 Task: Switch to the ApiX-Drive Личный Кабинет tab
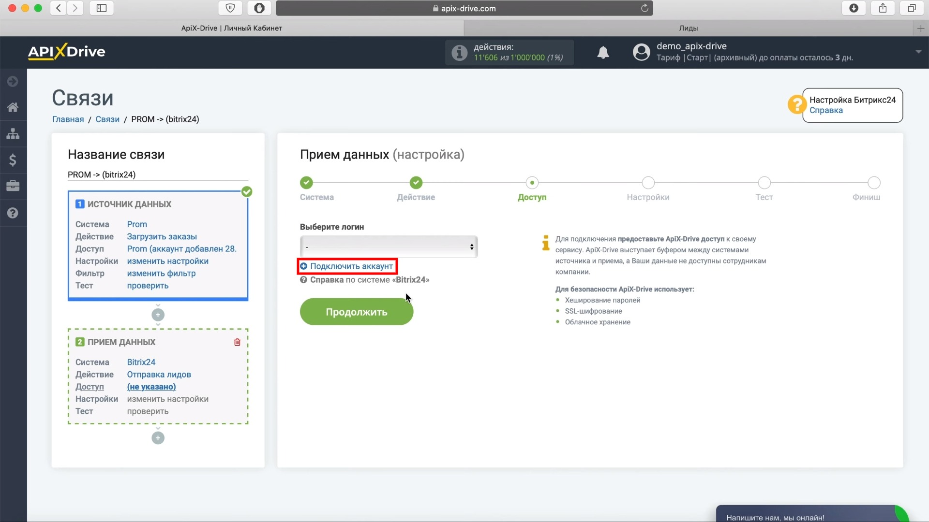click(x=232, y=28)
